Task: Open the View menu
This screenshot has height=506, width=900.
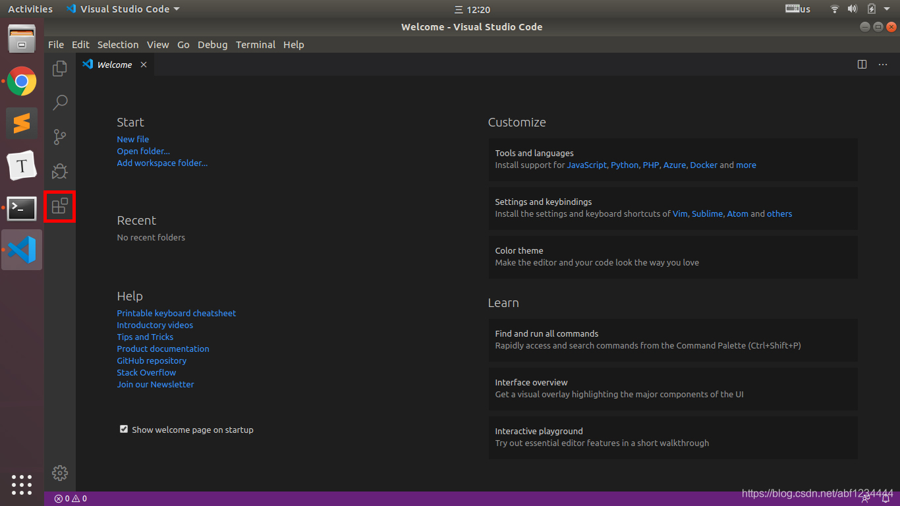Action: click(x=157, y=45)
